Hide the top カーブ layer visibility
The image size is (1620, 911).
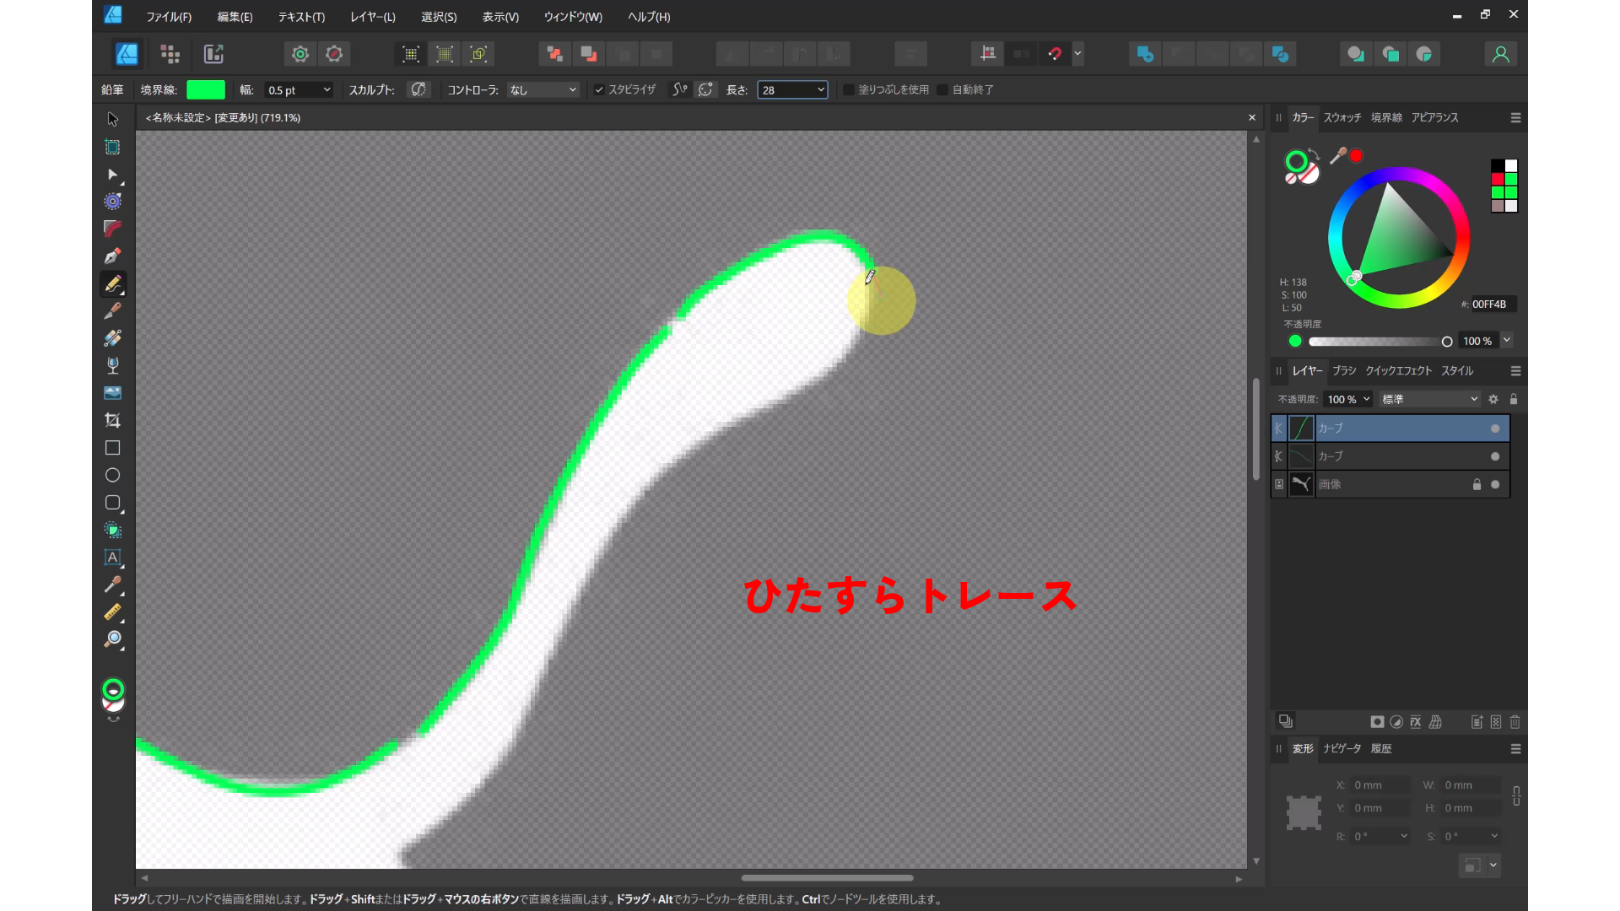point(1494,429)
